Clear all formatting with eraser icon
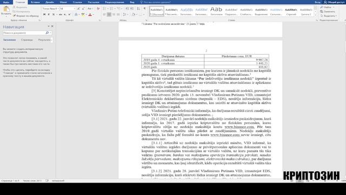The image size is (346, 195). (98, 9)
